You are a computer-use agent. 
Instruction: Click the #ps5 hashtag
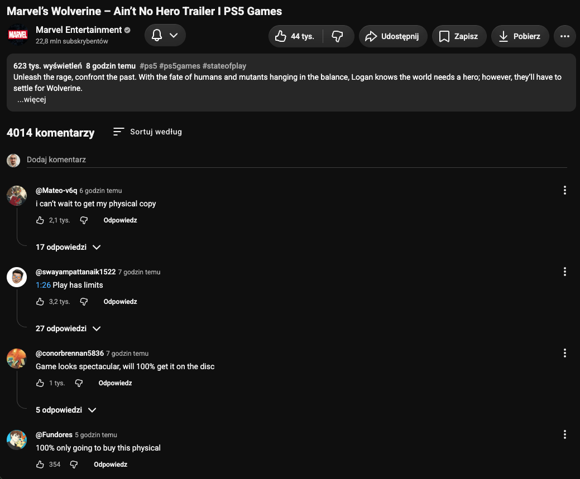coord(148,66)
